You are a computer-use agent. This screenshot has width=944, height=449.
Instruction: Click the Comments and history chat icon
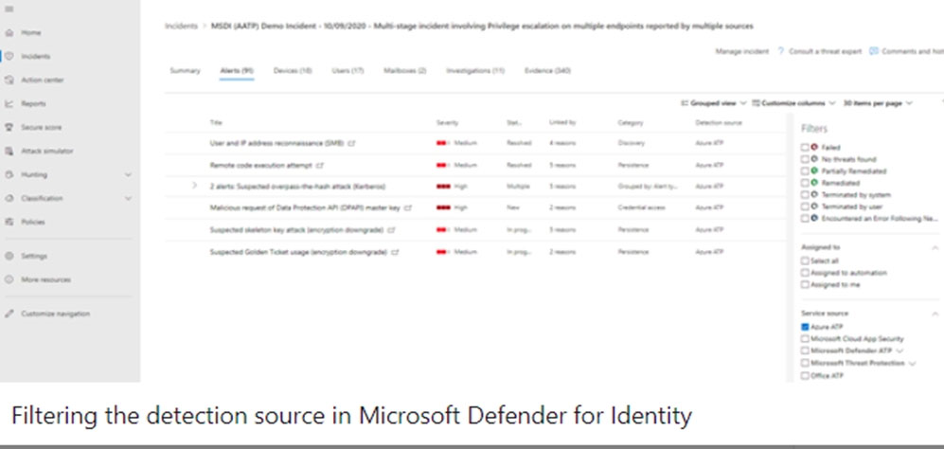tap(874, 51)
